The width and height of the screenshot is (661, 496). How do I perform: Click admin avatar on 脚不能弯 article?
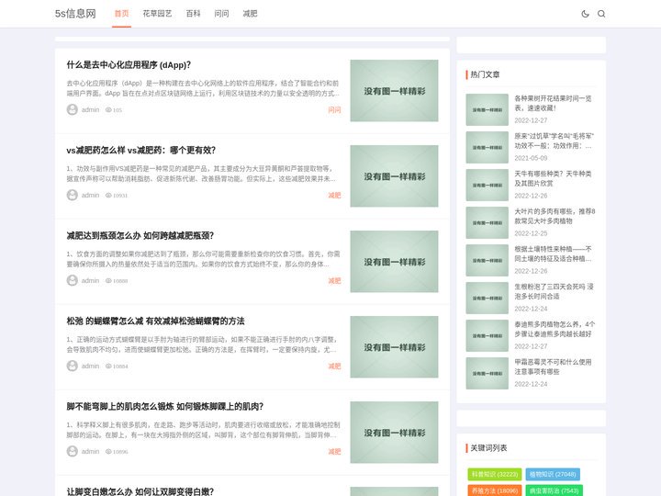73,451
